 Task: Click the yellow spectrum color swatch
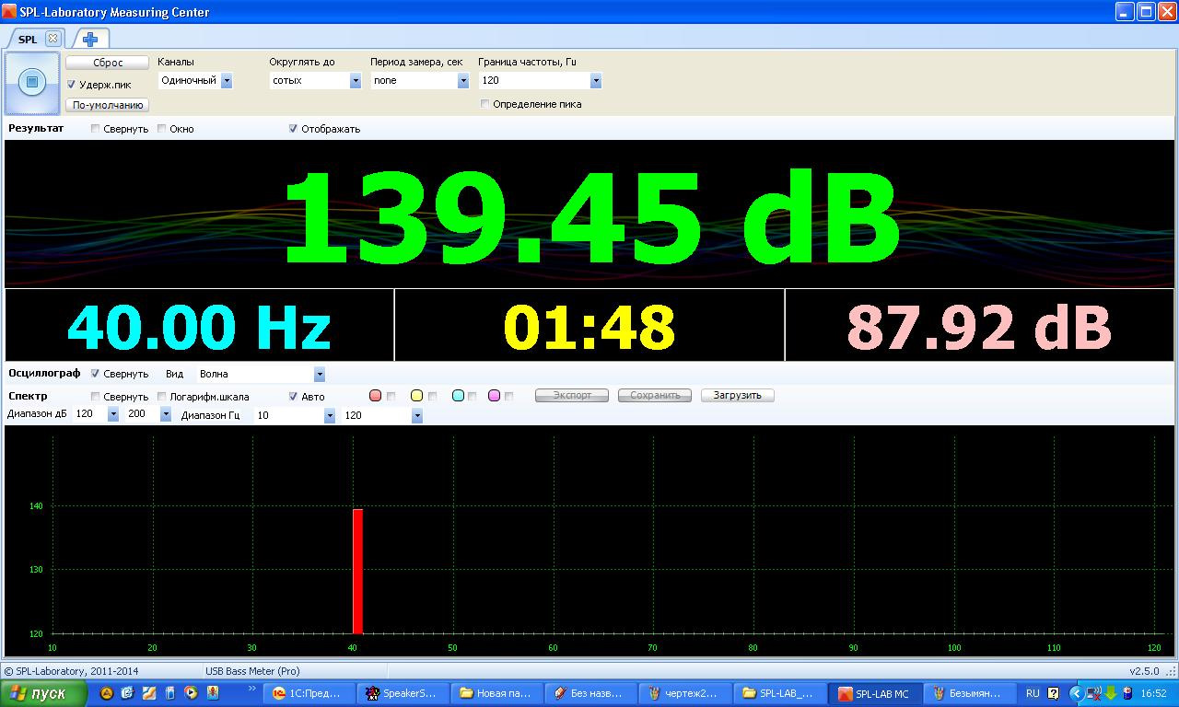point(416,396)
